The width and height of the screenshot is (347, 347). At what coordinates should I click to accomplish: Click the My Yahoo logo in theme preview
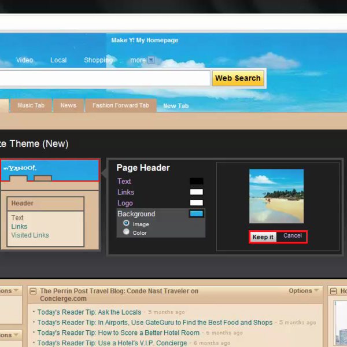pos(20,168)
